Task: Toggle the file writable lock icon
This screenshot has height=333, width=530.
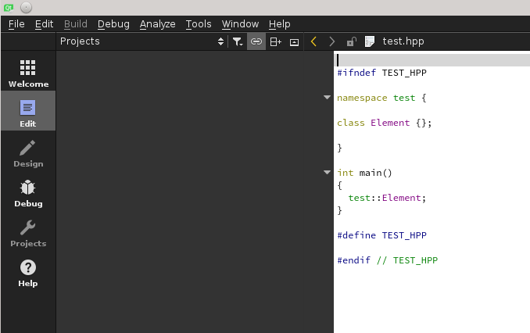Action: click(x=352, y=41)
